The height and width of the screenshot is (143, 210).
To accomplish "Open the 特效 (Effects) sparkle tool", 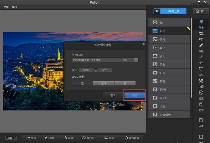I will [x=201, y=60].
